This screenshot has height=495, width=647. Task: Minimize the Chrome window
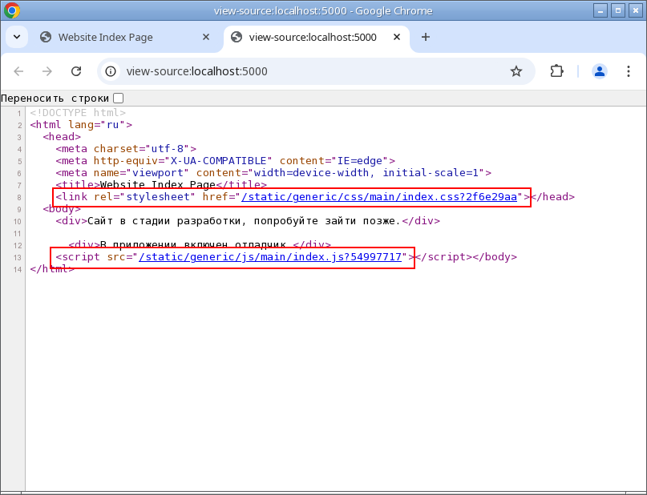[x=600, y=10]
